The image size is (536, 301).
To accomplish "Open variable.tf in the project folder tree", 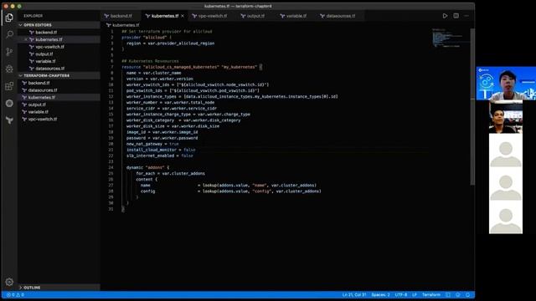I will pos(59,112).
